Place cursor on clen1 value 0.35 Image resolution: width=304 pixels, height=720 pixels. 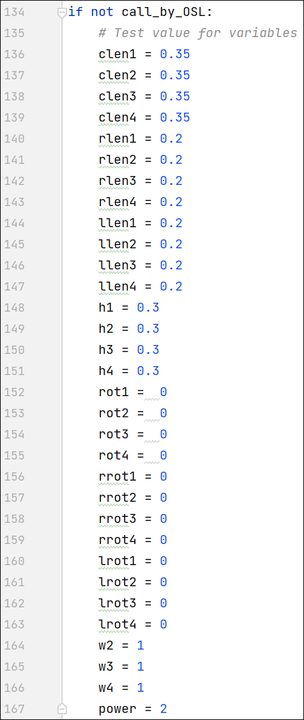point(175,54)
